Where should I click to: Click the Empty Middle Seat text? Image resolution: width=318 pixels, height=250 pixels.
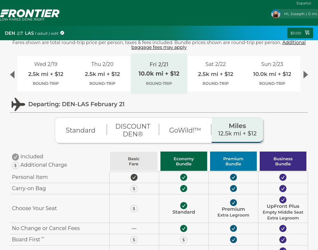point(283,212)
